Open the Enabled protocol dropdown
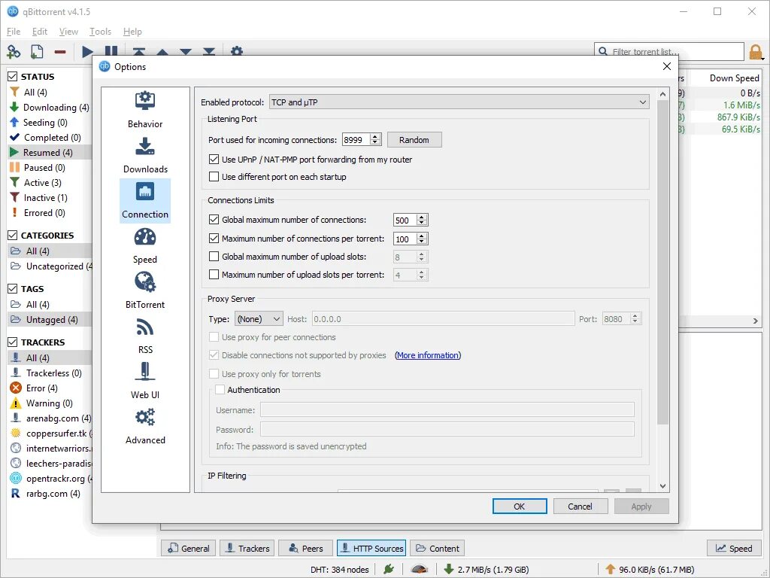Screen dimensions: 770x578 point(459,102)
